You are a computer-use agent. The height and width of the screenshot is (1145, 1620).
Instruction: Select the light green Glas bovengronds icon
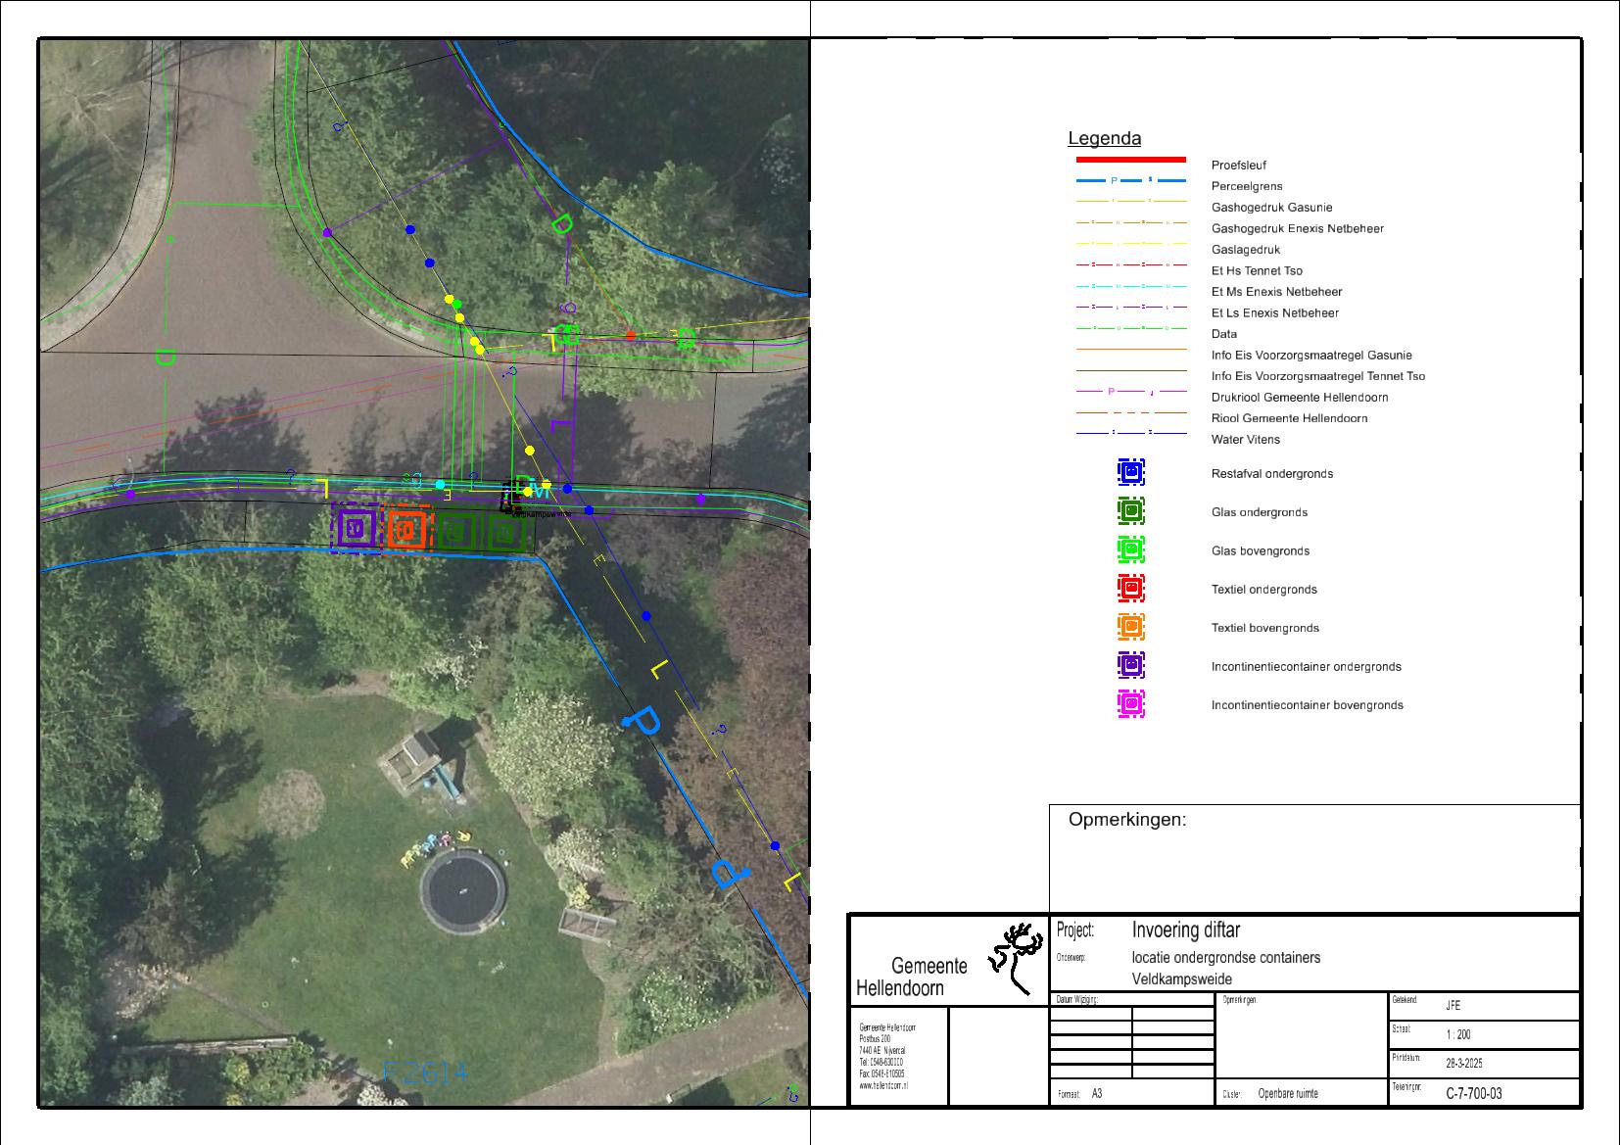point(1130,550)
